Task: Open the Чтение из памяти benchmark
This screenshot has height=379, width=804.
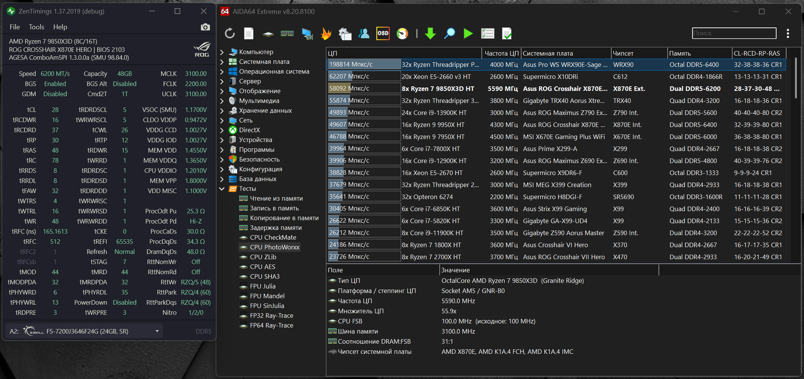Action: point(276,198)
